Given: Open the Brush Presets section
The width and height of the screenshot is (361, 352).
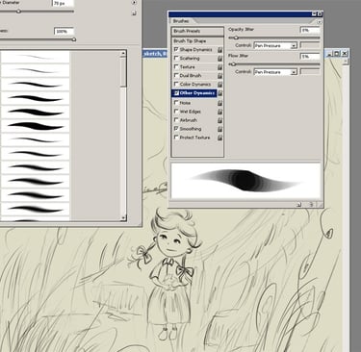Looking at the screenshot, I should [197, 32].
